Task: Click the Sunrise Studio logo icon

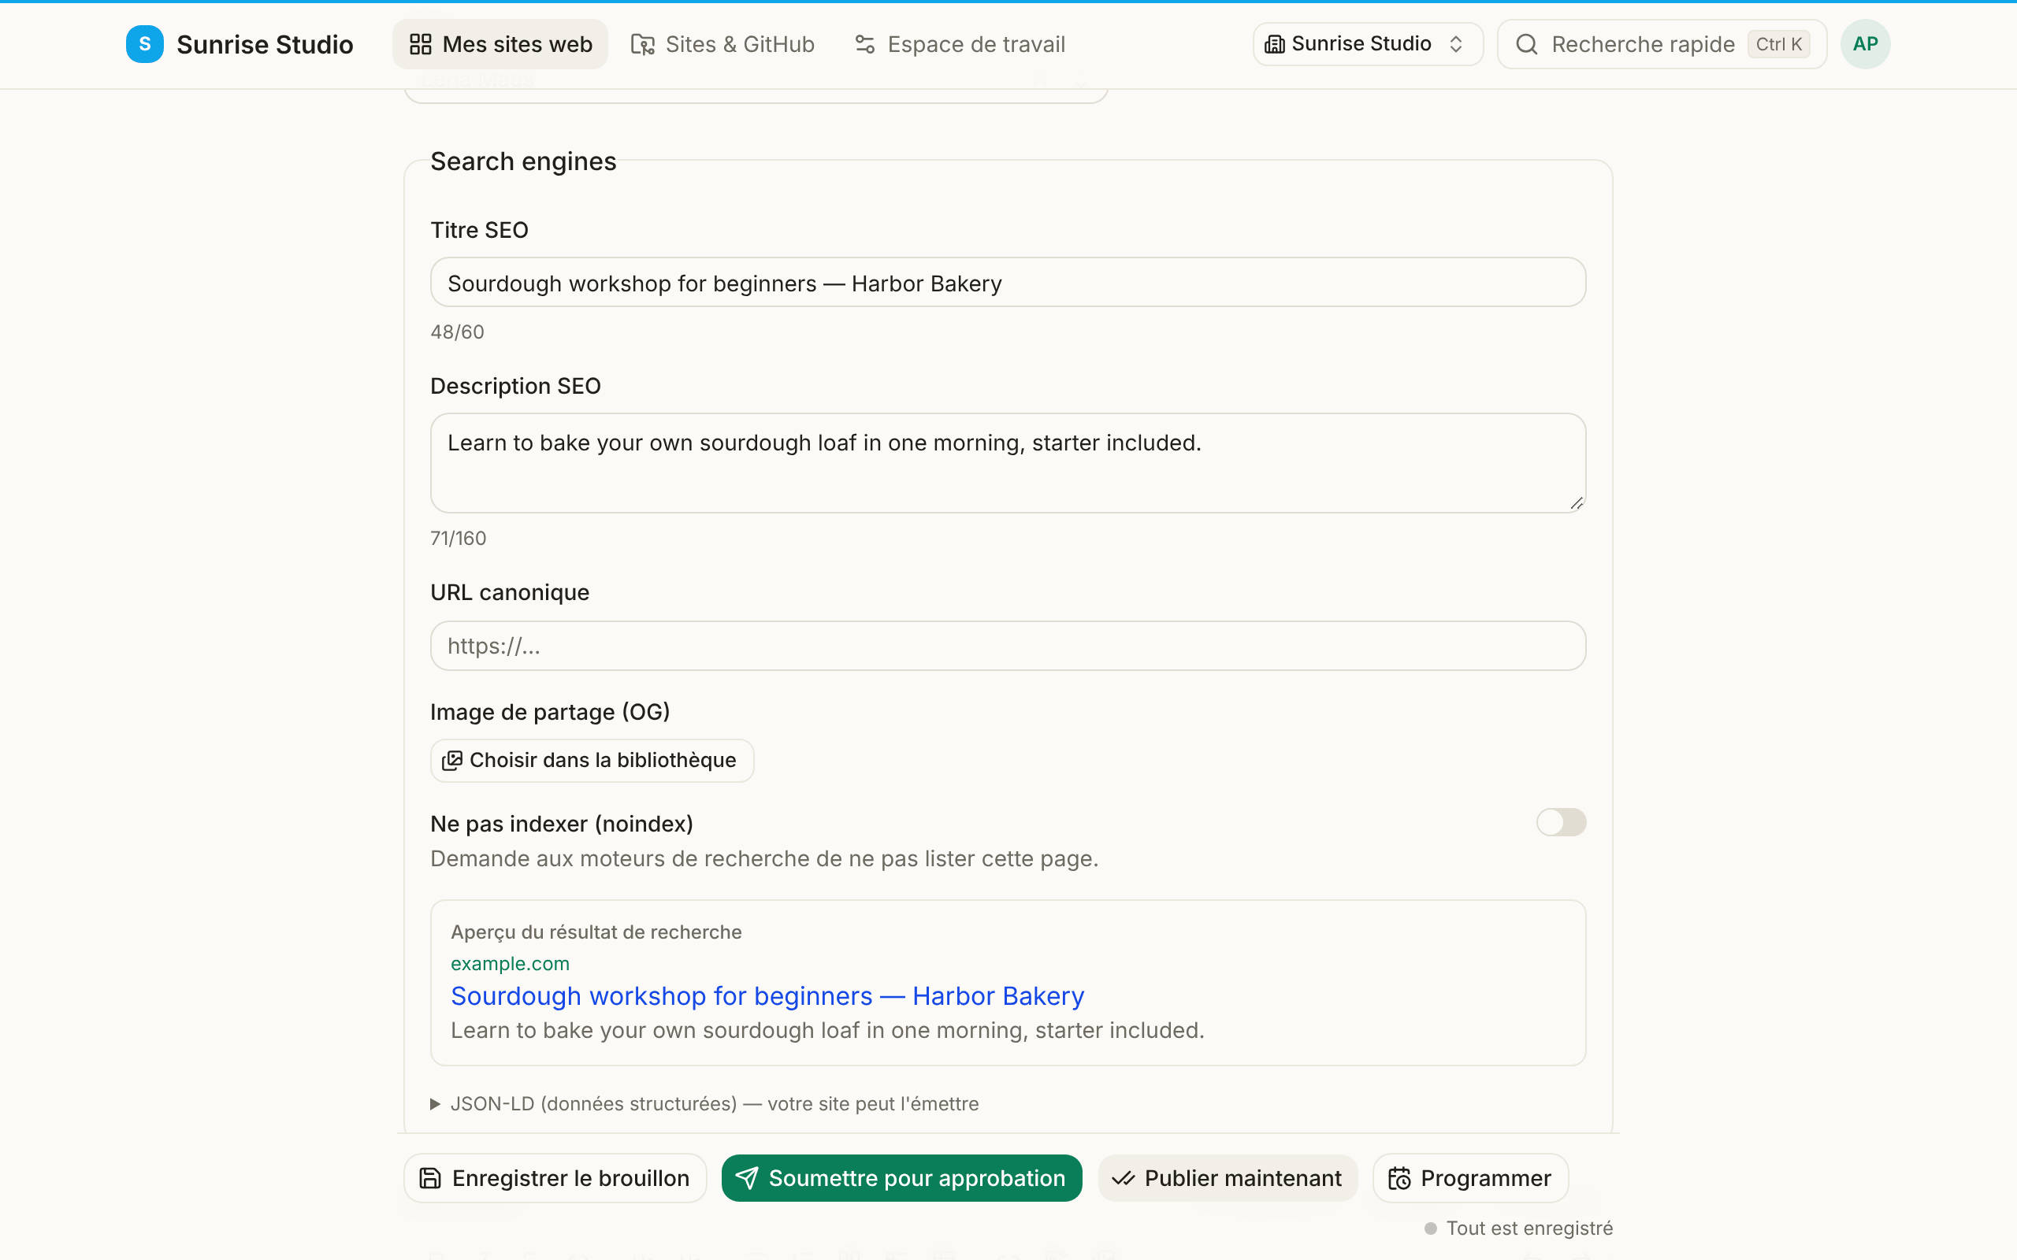Action: pyautogui.click(x=144, y=44)
